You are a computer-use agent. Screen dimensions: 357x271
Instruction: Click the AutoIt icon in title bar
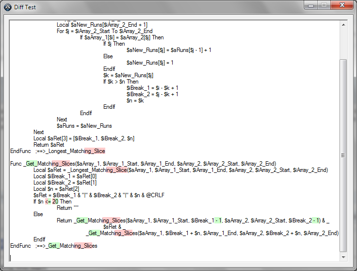7,7
